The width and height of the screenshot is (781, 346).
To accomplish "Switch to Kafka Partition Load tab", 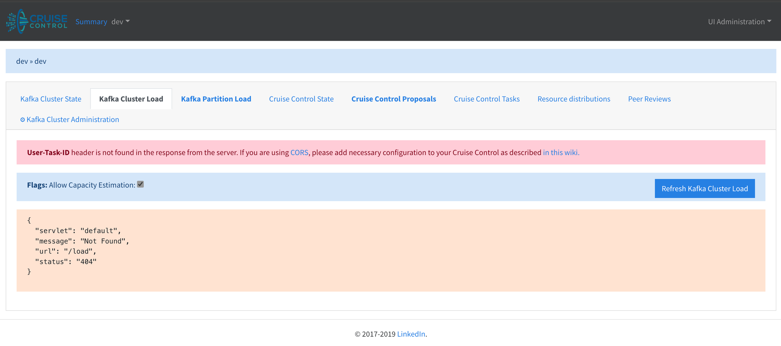I will click(216, 99).
